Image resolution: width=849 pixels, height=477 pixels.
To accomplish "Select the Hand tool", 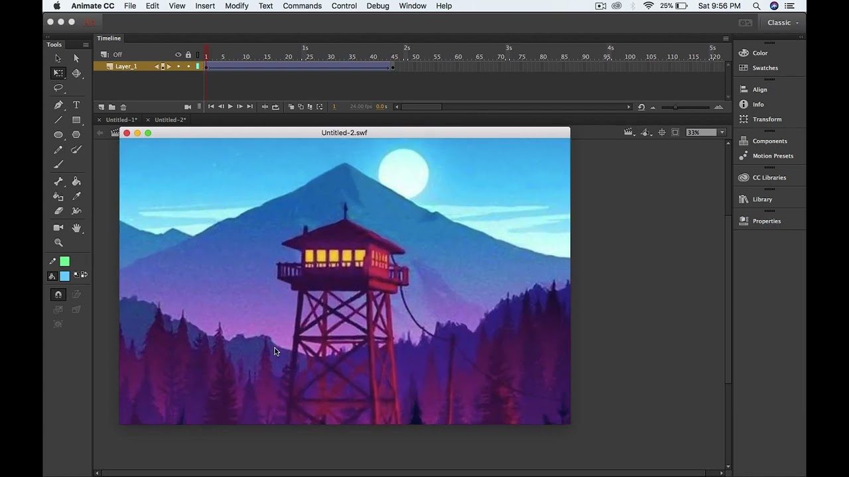I will [76, 227].
